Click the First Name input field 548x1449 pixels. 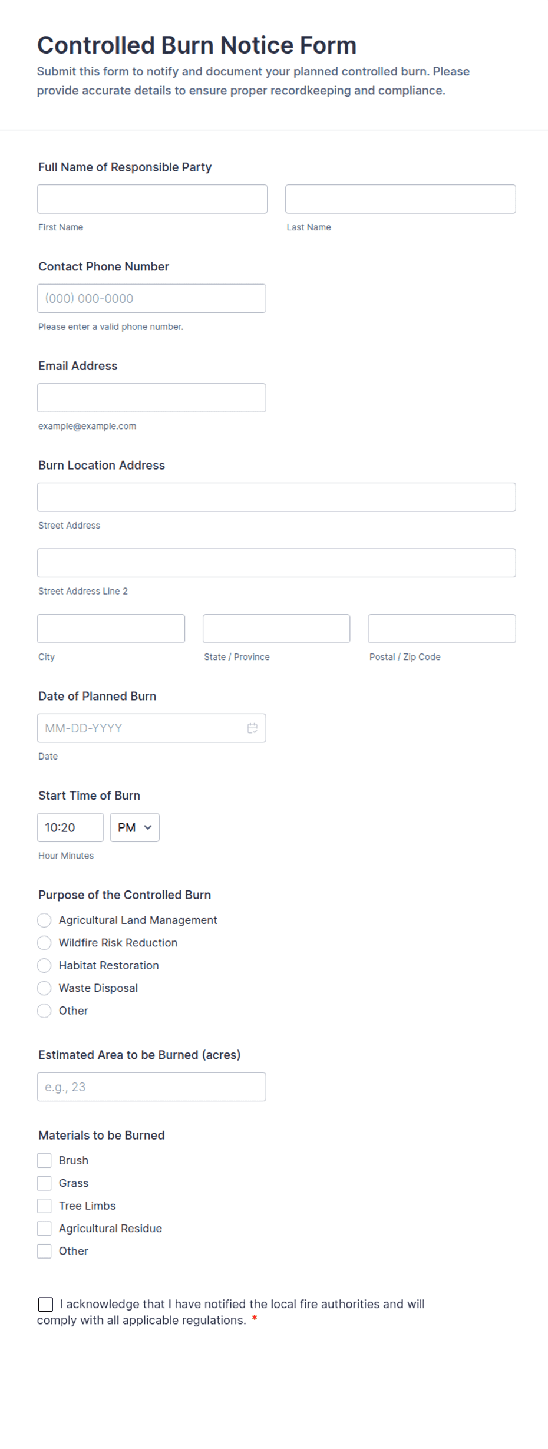coord(152,199)
